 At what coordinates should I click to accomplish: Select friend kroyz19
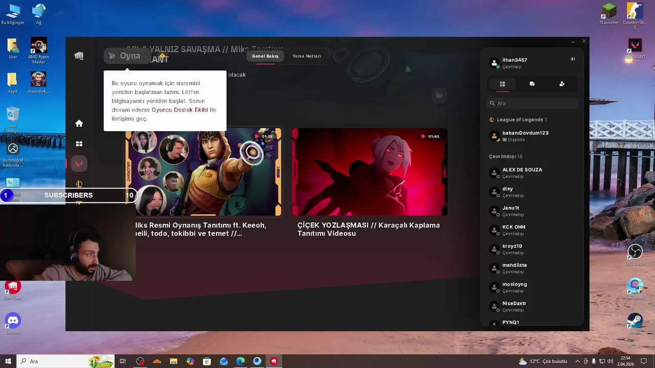(532, 249)
